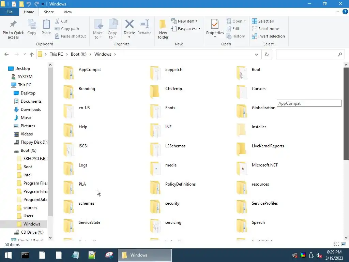Click Pin to Quick access icon

coord(13,29)
